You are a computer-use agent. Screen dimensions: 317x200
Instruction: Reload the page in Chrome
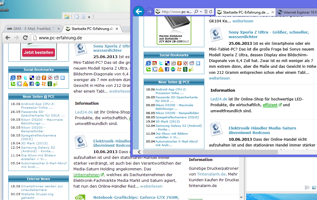(x=26, y=38)
